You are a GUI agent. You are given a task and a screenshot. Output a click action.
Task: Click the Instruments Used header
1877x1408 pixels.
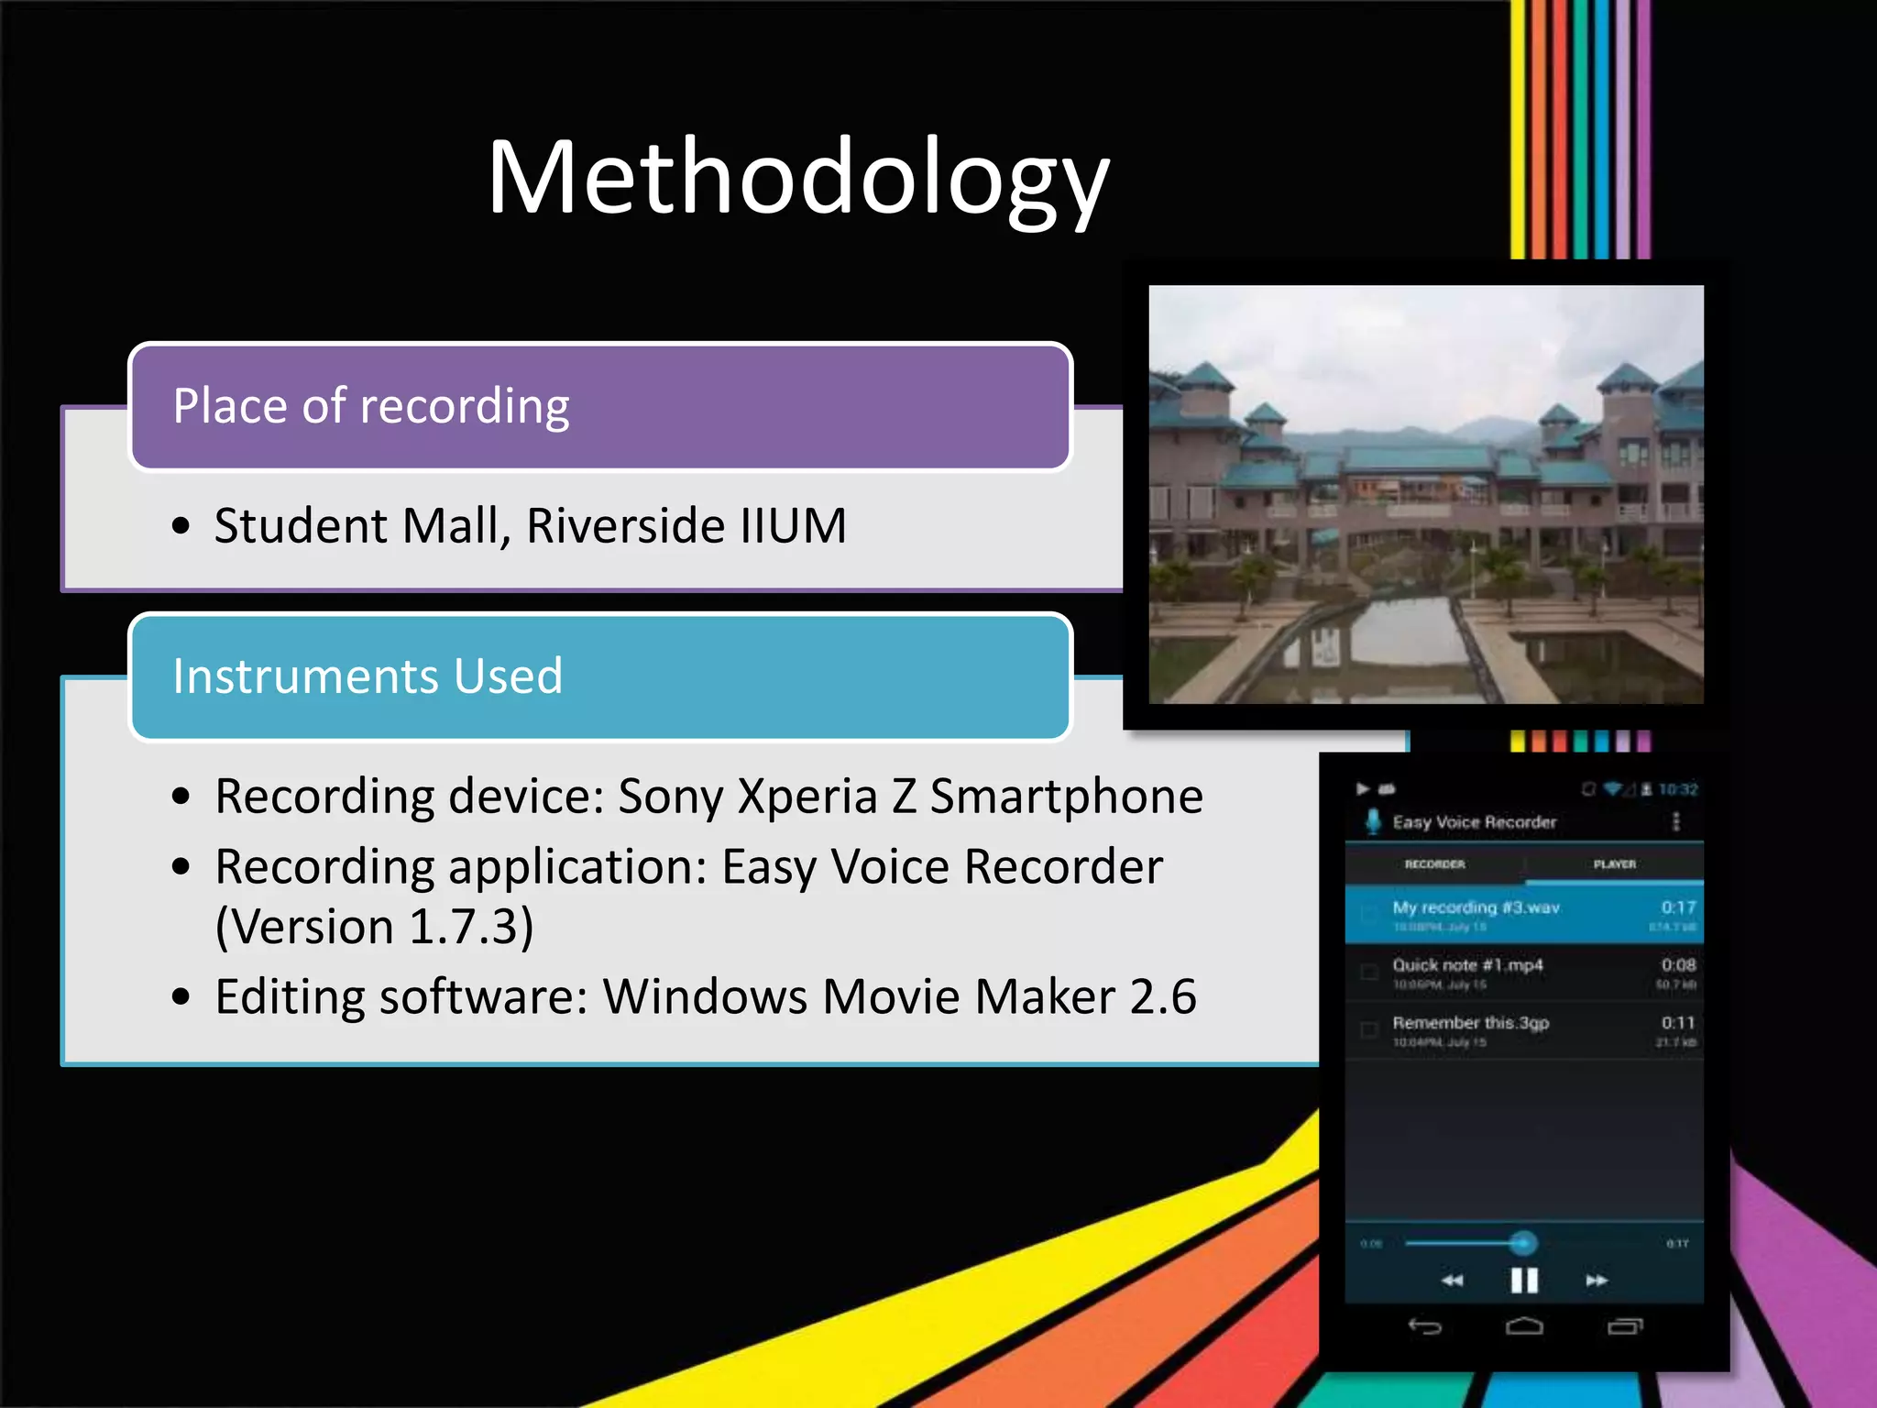pos(600,676)
